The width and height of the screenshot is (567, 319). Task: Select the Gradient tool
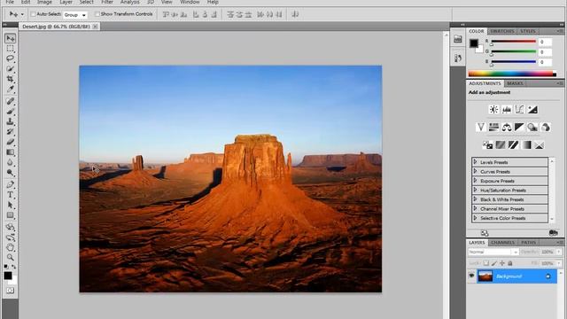coord(10,152)
